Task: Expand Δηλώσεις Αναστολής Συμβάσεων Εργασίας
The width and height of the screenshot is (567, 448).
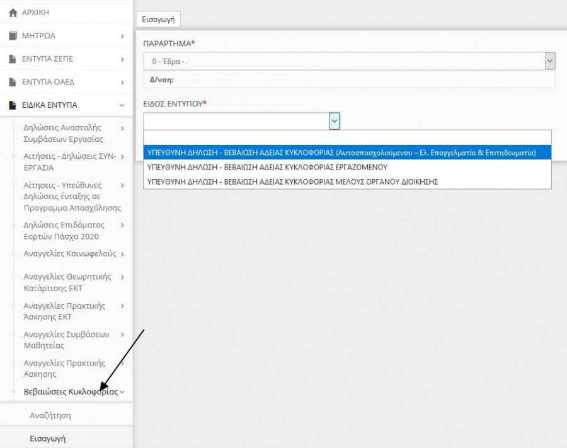Action: [x=63, y=133]
